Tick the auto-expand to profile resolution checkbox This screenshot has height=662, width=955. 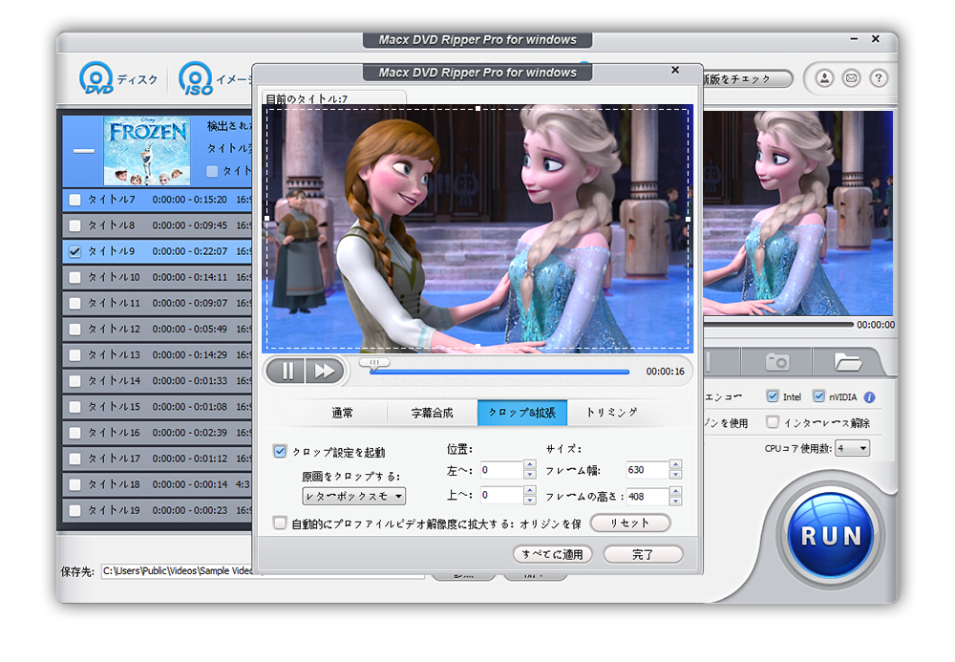coord(280,523)
